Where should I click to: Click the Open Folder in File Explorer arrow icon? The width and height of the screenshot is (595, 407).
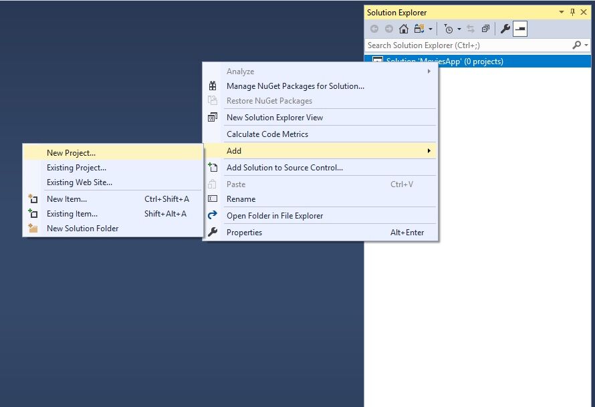[x=213, y=215]
